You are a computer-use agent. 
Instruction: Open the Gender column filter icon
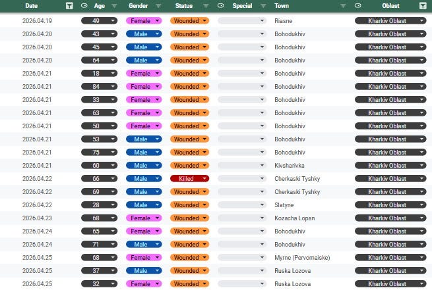coord(158,6)
